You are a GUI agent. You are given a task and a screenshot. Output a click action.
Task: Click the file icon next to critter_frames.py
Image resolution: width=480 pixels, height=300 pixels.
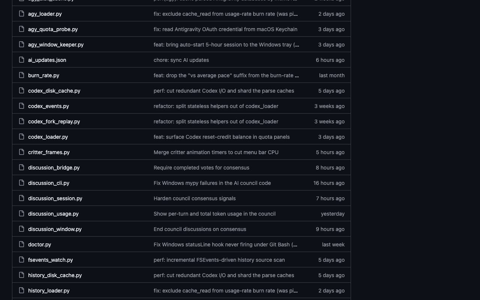22,152
